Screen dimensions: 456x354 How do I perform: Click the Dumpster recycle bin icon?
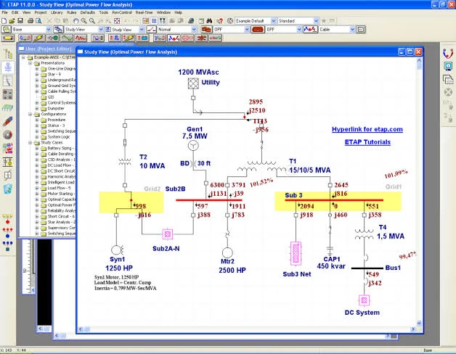[7, 189]
